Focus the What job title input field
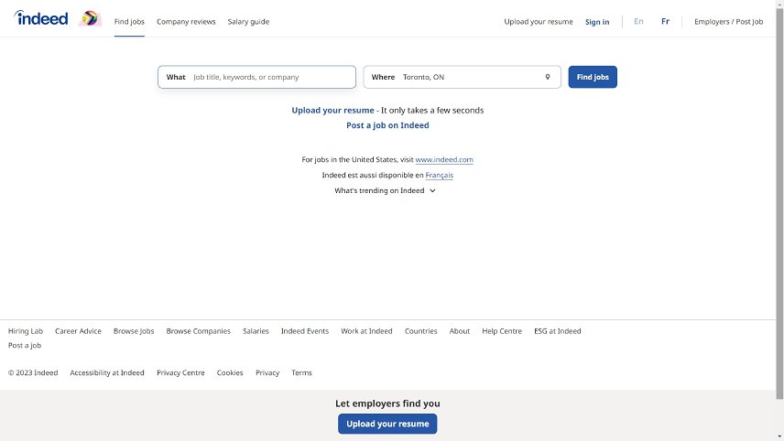This screenshot has height=441, width=784. 257,77
